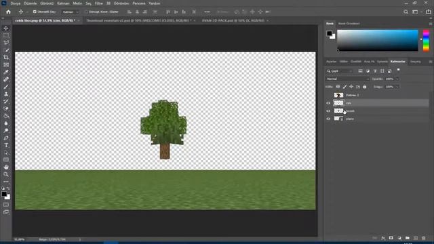Open the opacity value dropdown arrow
Viewport: 434px width, 244px height.
coord(397,79)
